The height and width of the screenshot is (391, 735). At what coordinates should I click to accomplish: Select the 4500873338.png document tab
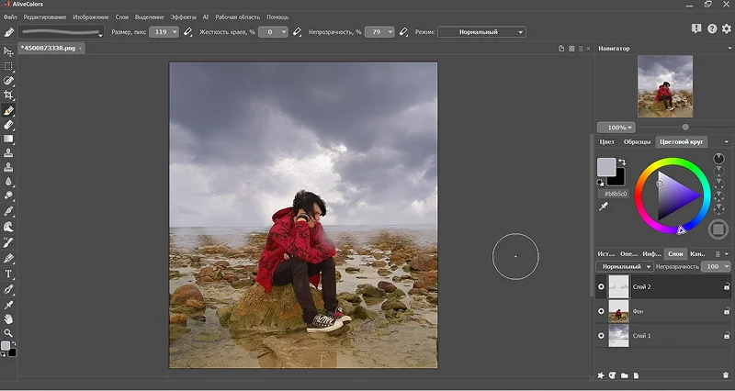51,49
